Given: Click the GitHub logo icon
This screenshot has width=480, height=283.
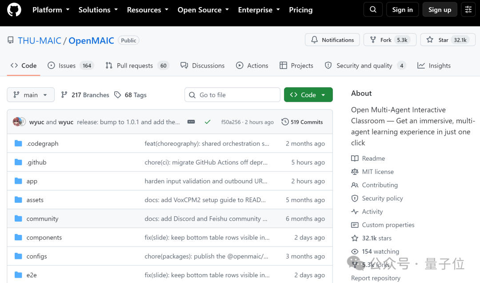Looking at the screenshot, I should (x=14, y=9).
